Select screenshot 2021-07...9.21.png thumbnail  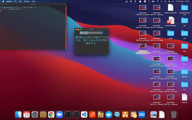point(171,46)
